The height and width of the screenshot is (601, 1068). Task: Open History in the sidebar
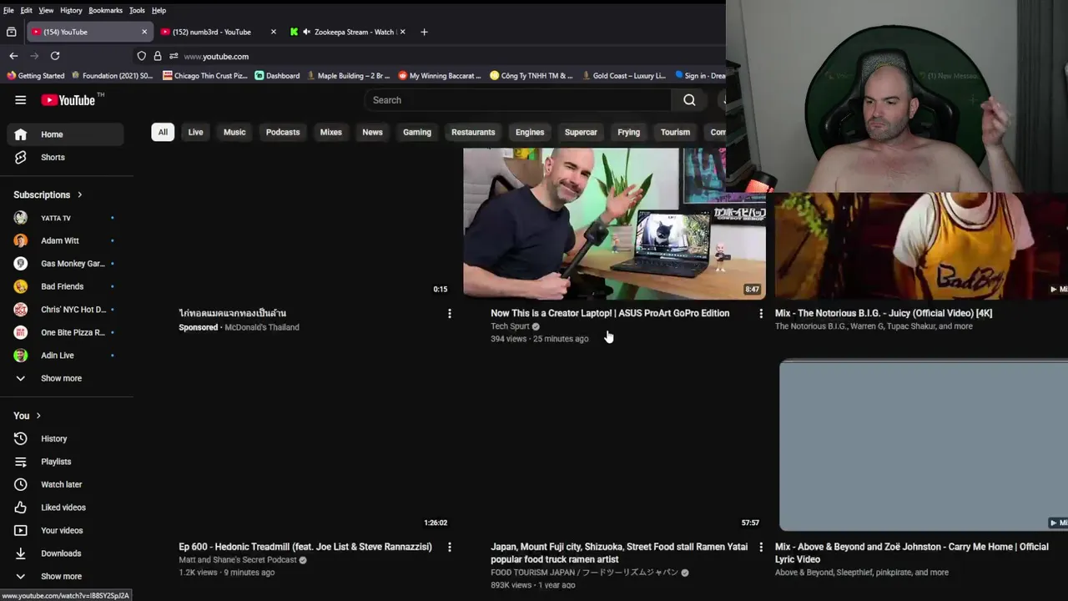point(66,438)
